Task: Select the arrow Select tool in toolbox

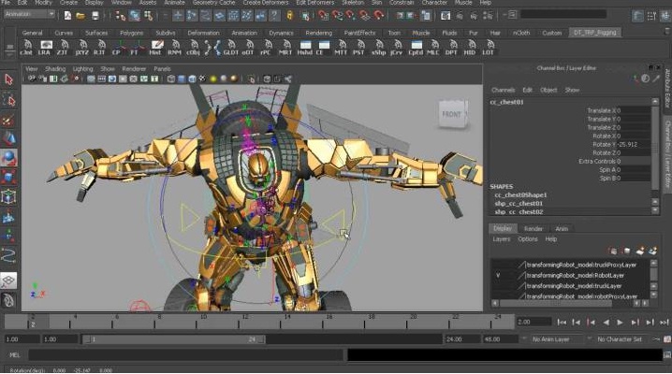Action: [8, 79]
